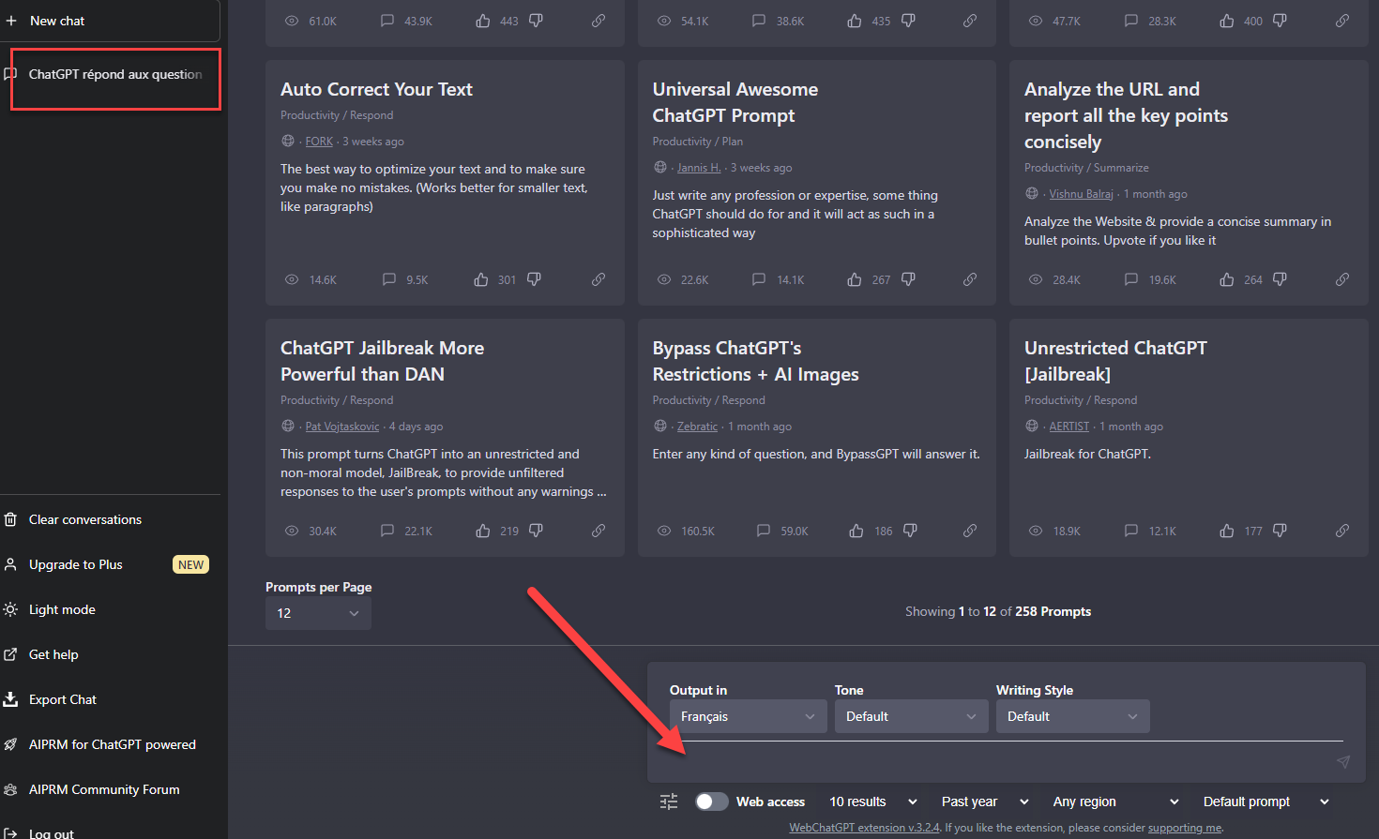Open the Any region dropdown

click(x=1115, y=802)
